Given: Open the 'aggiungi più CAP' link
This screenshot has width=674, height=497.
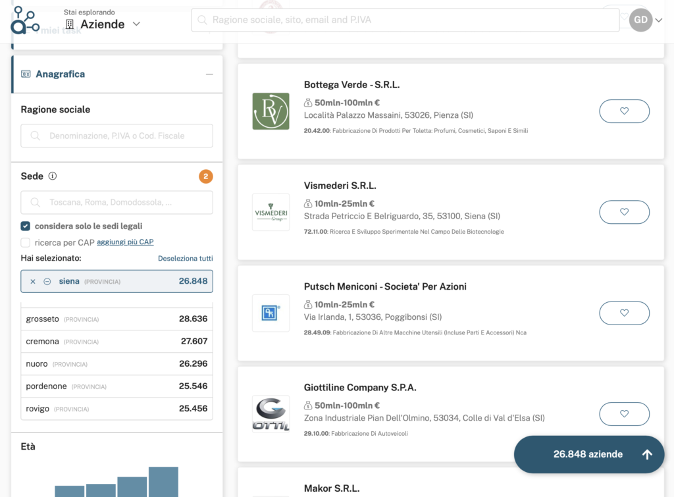Looking at the screenshot, I should pyautogui.click(x=125, y=242).
